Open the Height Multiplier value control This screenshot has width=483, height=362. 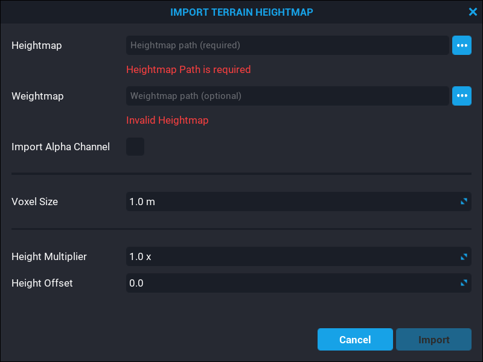[299, 256]
